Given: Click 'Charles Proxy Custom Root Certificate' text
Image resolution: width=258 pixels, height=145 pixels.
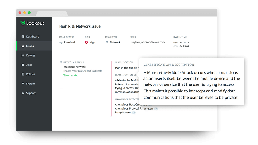Looking at the screenshot, I should (83, 71).
